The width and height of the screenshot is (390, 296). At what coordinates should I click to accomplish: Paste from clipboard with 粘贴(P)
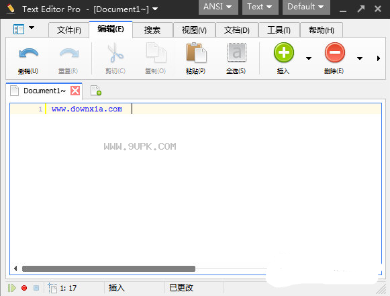point(196,58)
